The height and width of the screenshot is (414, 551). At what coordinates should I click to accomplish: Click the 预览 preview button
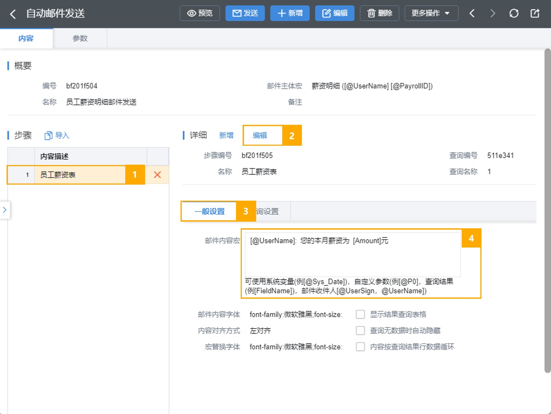click(200, 13)
